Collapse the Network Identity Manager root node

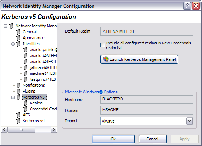pyautogui.click(x=6, y=26)
